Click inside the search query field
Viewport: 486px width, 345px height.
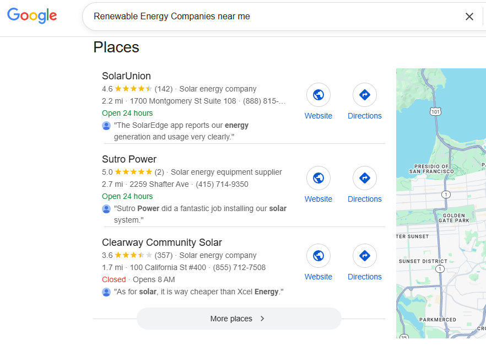[264, 17]
